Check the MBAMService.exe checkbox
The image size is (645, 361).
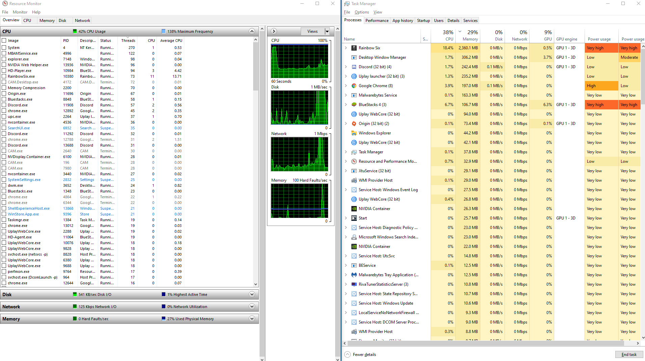pos(4,53)
